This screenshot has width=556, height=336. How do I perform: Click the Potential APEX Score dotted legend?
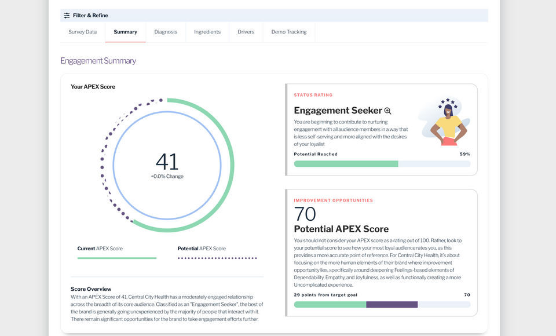click(217, 258)
